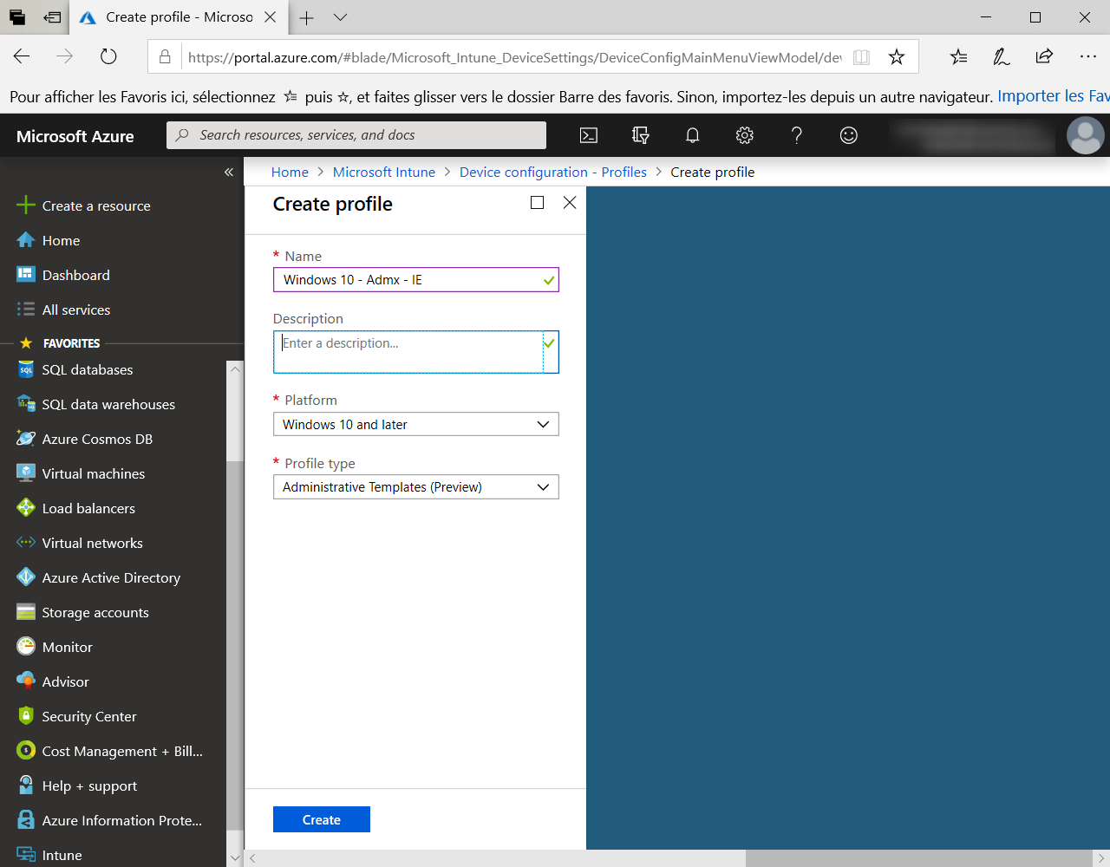Open the browser tab list chevron

coord(341,17)
